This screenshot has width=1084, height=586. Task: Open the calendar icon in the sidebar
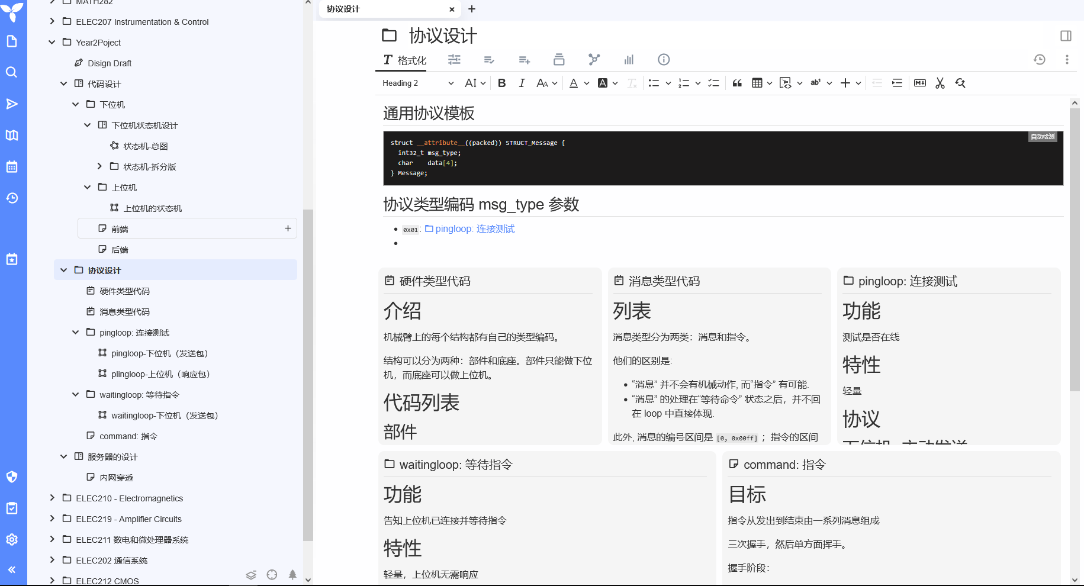(12, 166)
